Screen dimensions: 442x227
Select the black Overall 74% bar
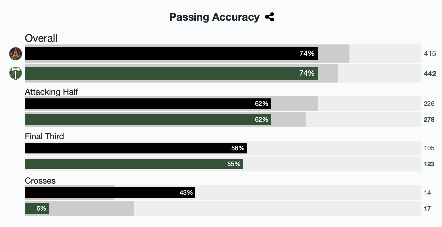tap(171, 54)
